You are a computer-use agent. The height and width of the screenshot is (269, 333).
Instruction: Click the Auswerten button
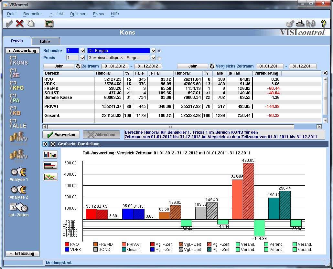click(x=61, y=135)
